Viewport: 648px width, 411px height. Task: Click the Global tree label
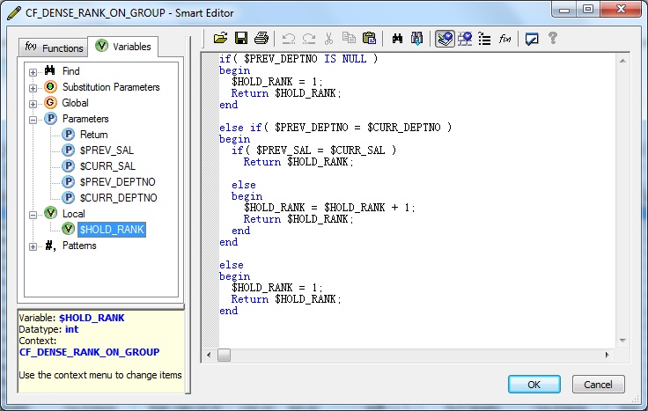(x=75, y=103)
